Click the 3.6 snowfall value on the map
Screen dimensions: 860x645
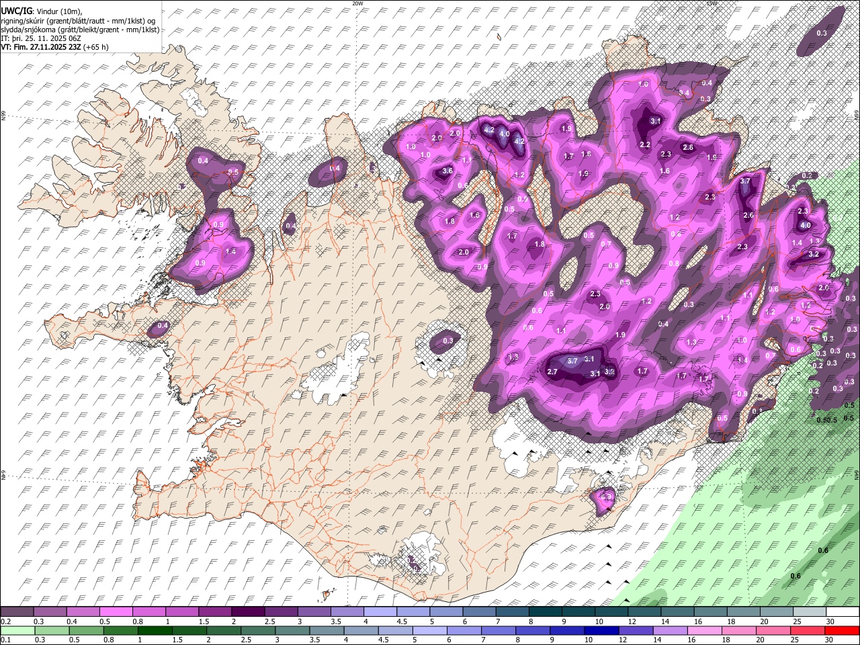447,171
